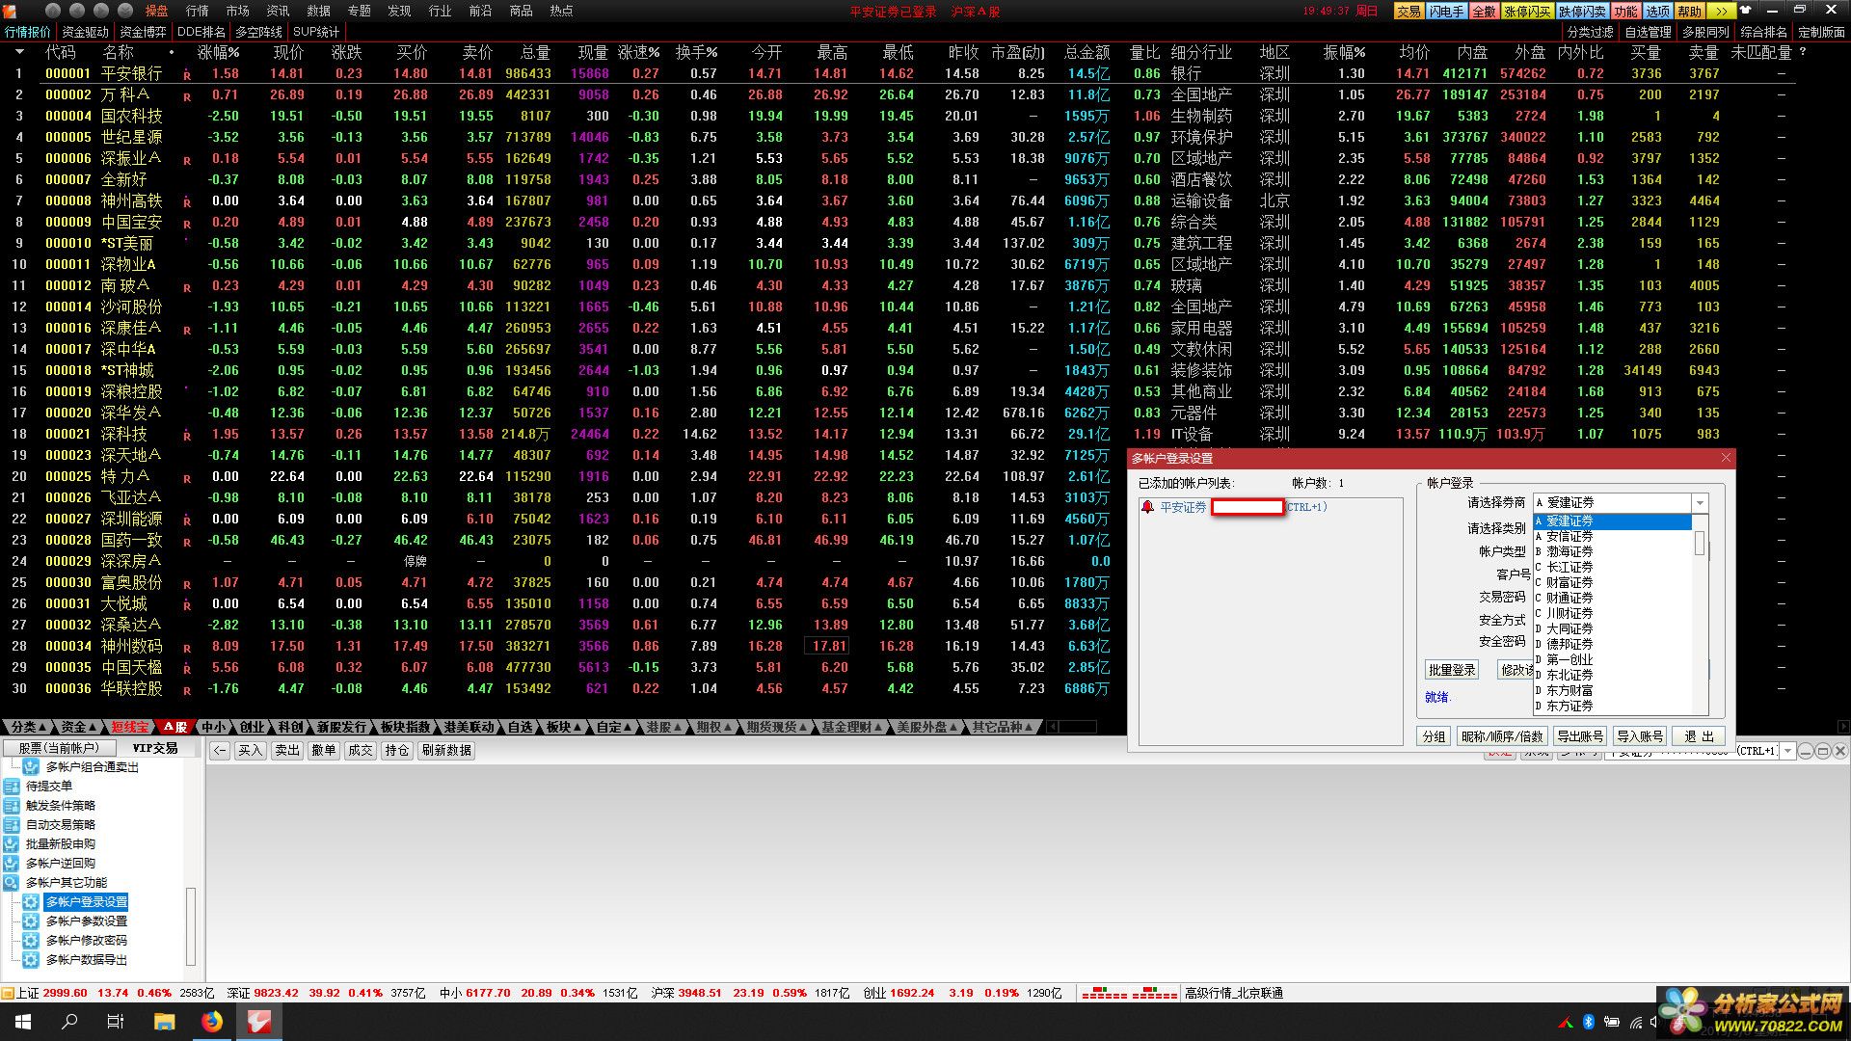This screenshot has width=1851, height=1041.
Task: Click the red trading app taskbar icon
Action: 259,1021
